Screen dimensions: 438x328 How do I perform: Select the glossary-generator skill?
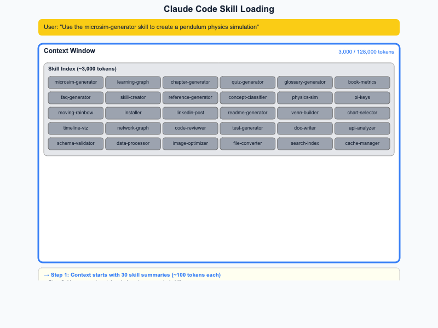point(304,83)
